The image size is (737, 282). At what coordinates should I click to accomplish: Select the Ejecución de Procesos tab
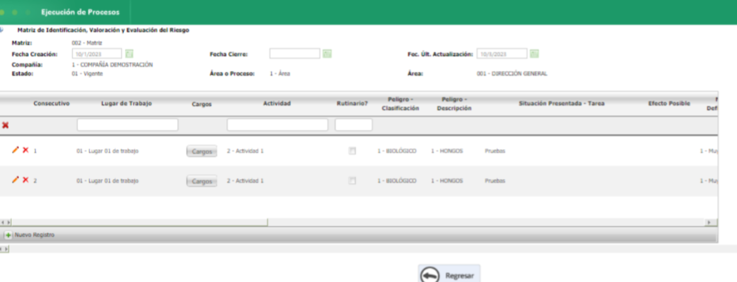point(81,12)
